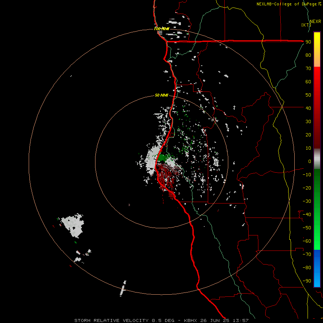The width and height of the screenshot is (323, 323).
Task: Click the 10 value on the velocity scale
Action: (x=308, y=148)
